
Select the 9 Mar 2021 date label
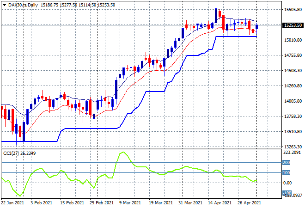pyautogui.click(x=130, y=202)
